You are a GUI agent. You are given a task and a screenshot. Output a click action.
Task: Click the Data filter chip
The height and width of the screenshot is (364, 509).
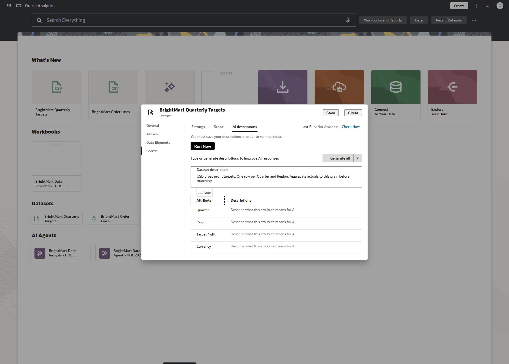(419, 20)
